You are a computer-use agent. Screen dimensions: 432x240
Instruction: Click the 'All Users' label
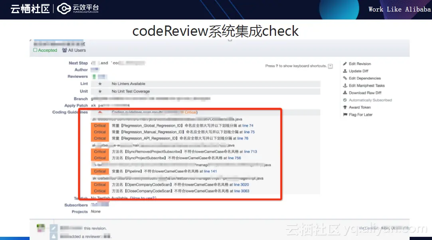tap(77, 50)
